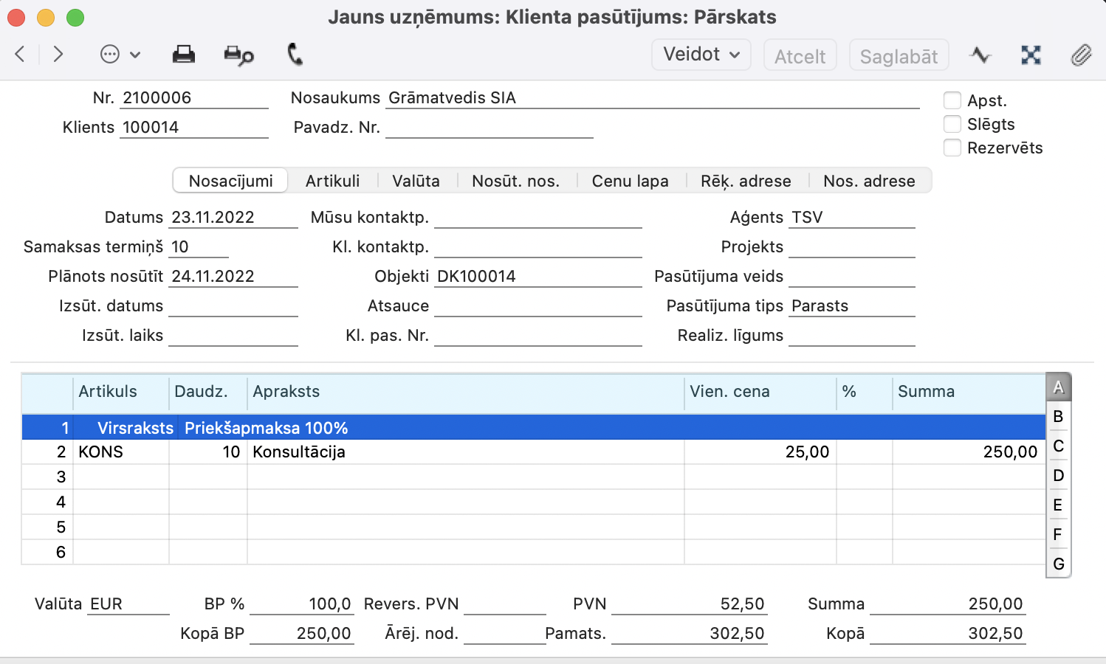Go to the previous record arrow

tap(20, 54)
